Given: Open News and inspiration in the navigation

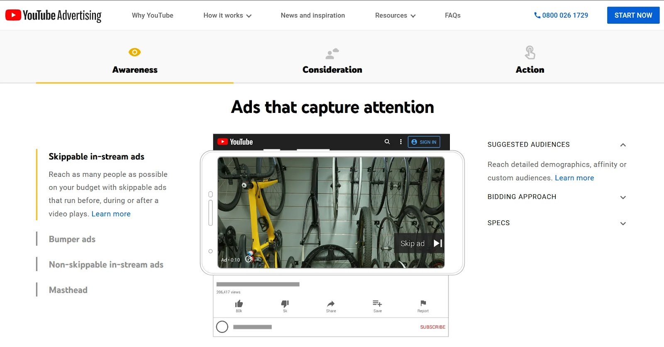Looking at the screenshot, I should tap(313, 15).
